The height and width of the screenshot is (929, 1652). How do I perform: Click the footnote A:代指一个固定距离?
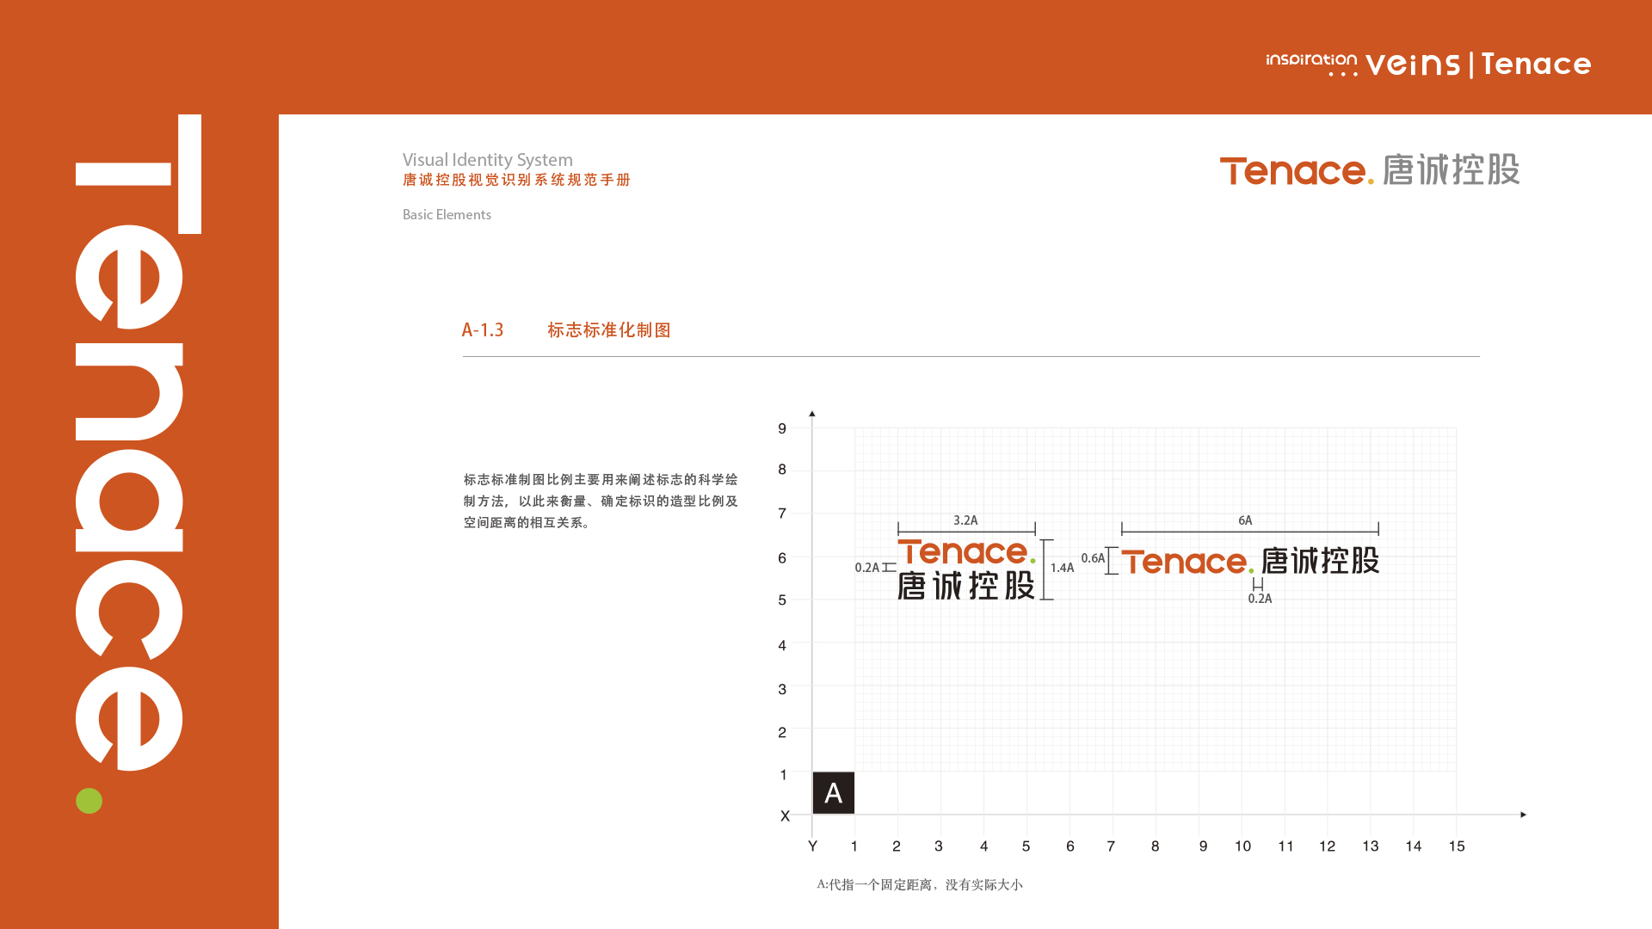coord(920,884)
